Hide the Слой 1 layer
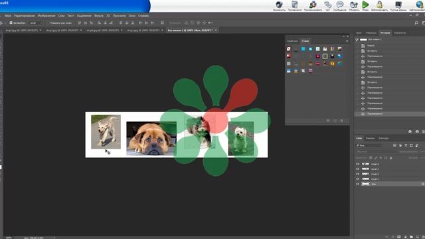 [x=357, y=179]
